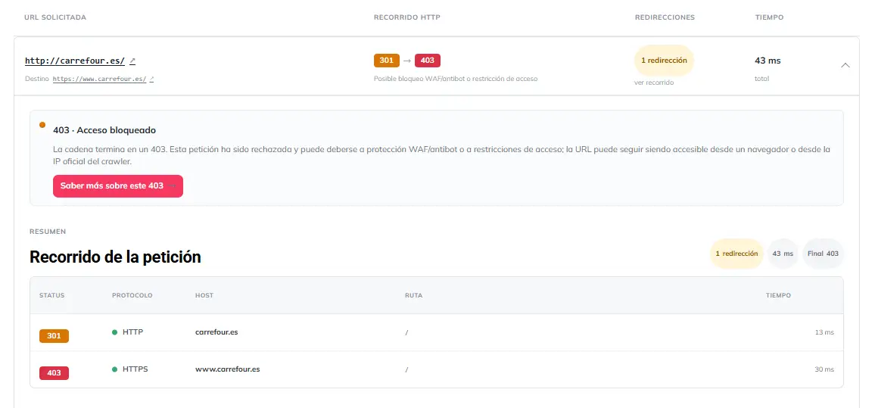This screenshot has height=408, width=875.
Task: Click the 'Recorrido de la petición' heading
Action: pos(115,257)
